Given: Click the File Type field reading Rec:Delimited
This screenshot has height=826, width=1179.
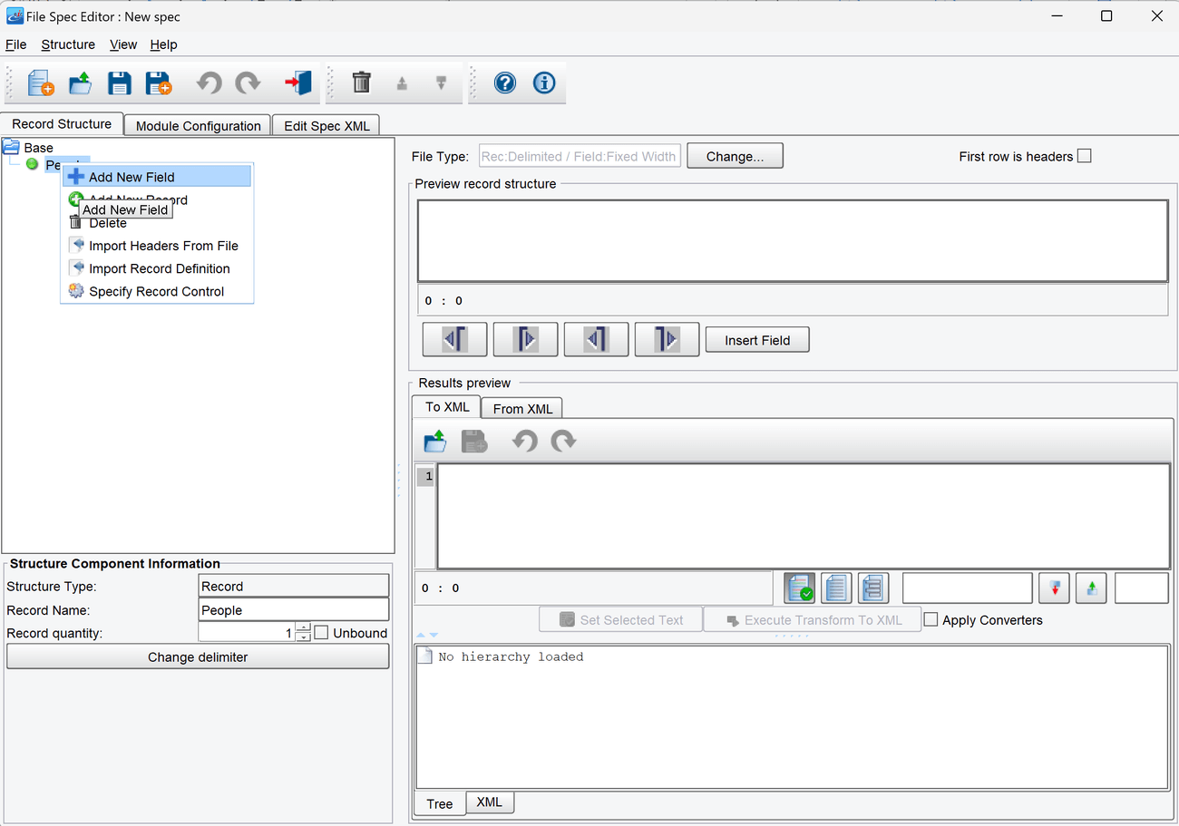Looking at the screenshot, I should click(580, 156).
